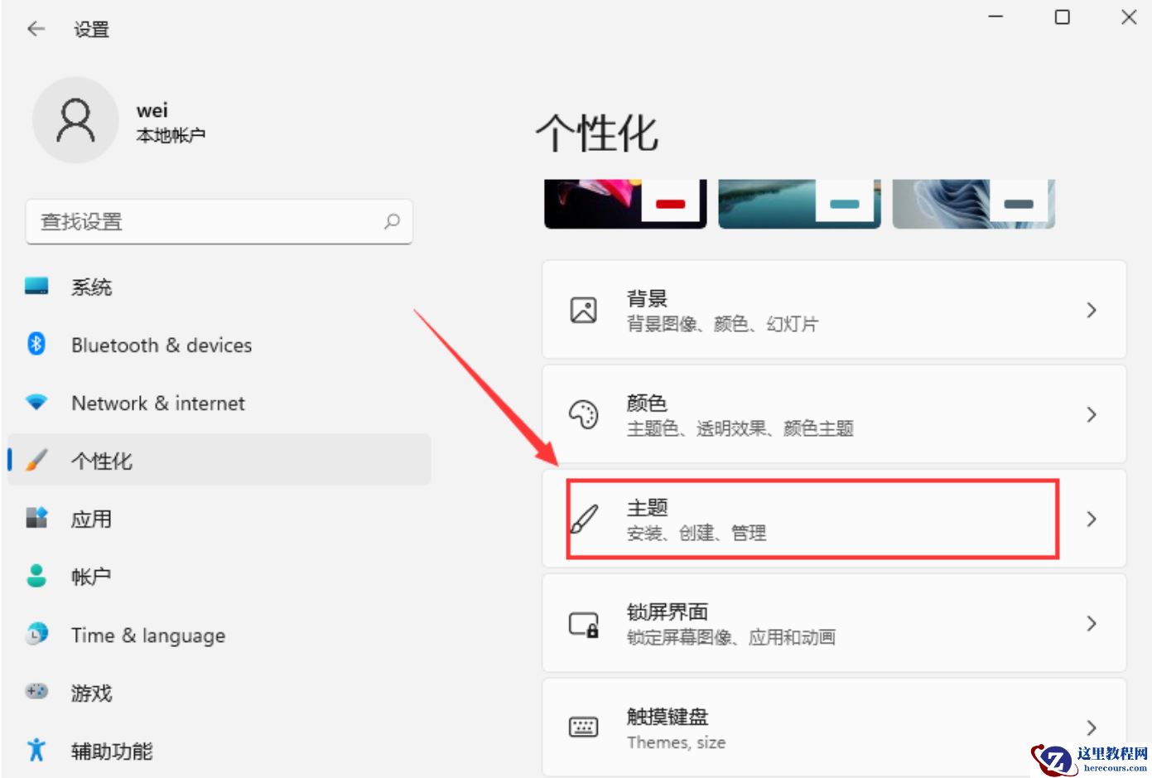
Task: Click the search magnifier in 查找设置
Action: (392, 221)
